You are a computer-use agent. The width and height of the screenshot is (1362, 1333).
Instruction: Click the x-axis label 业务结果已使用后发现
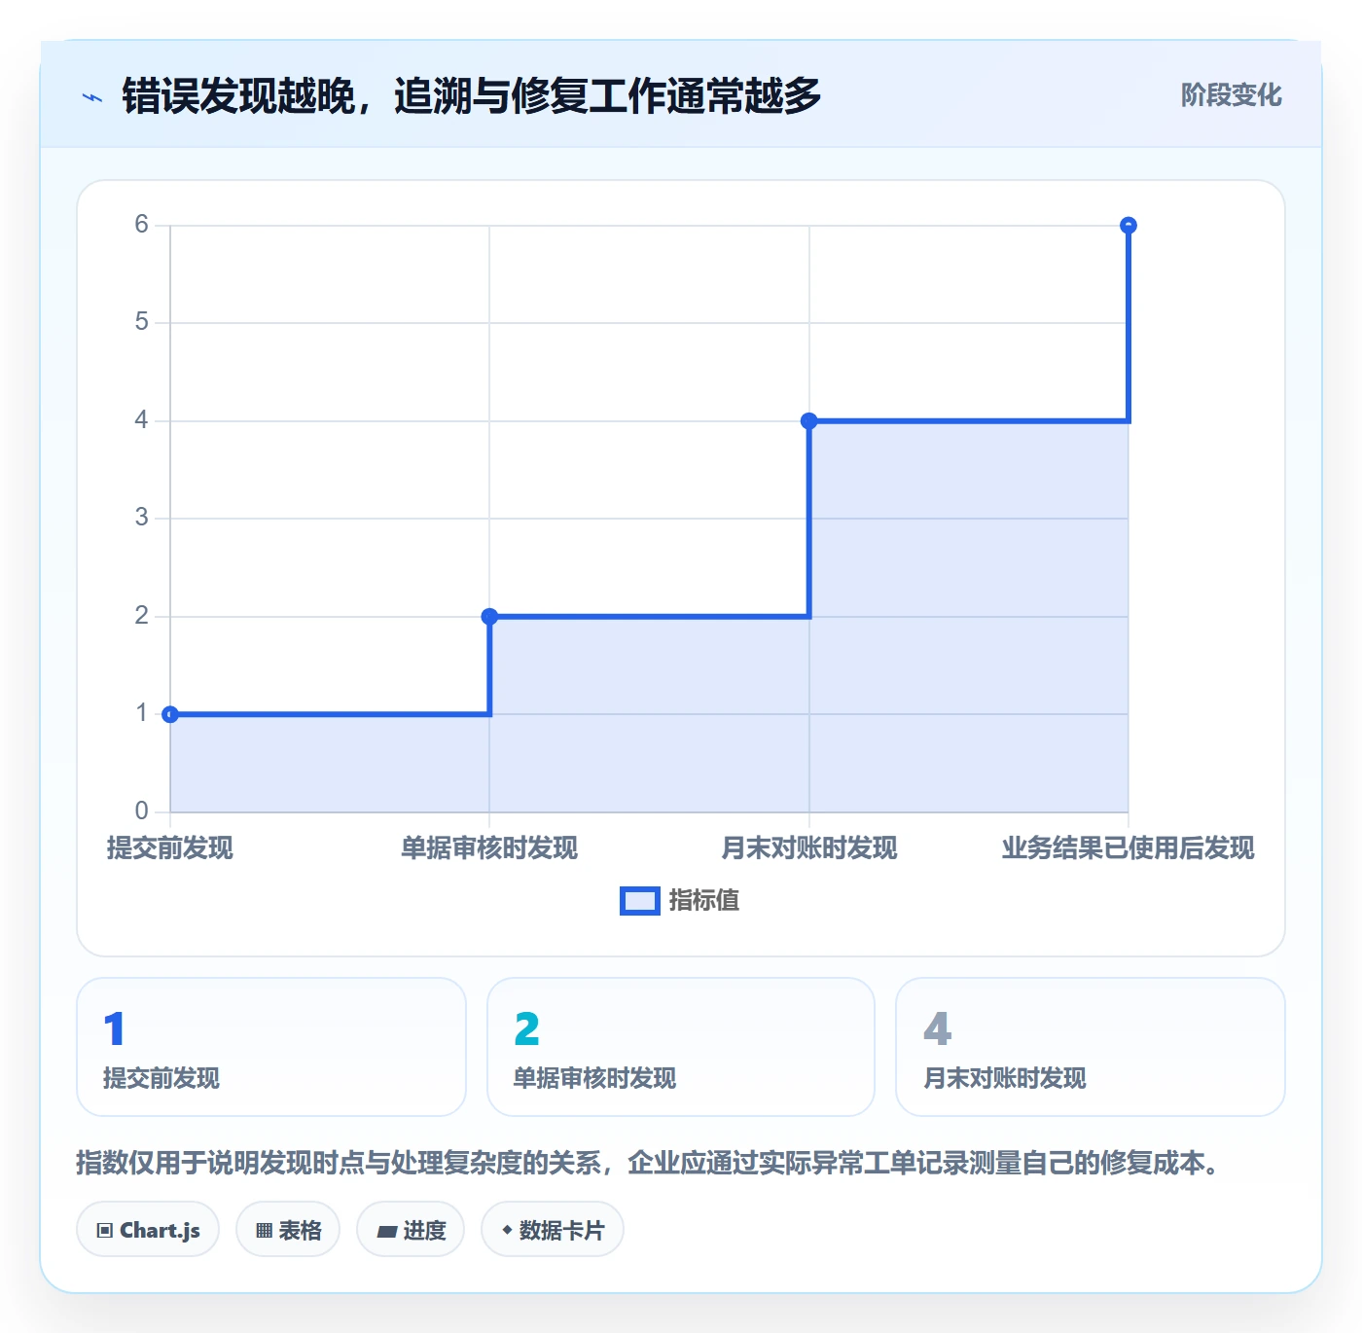pos(1129,848)
